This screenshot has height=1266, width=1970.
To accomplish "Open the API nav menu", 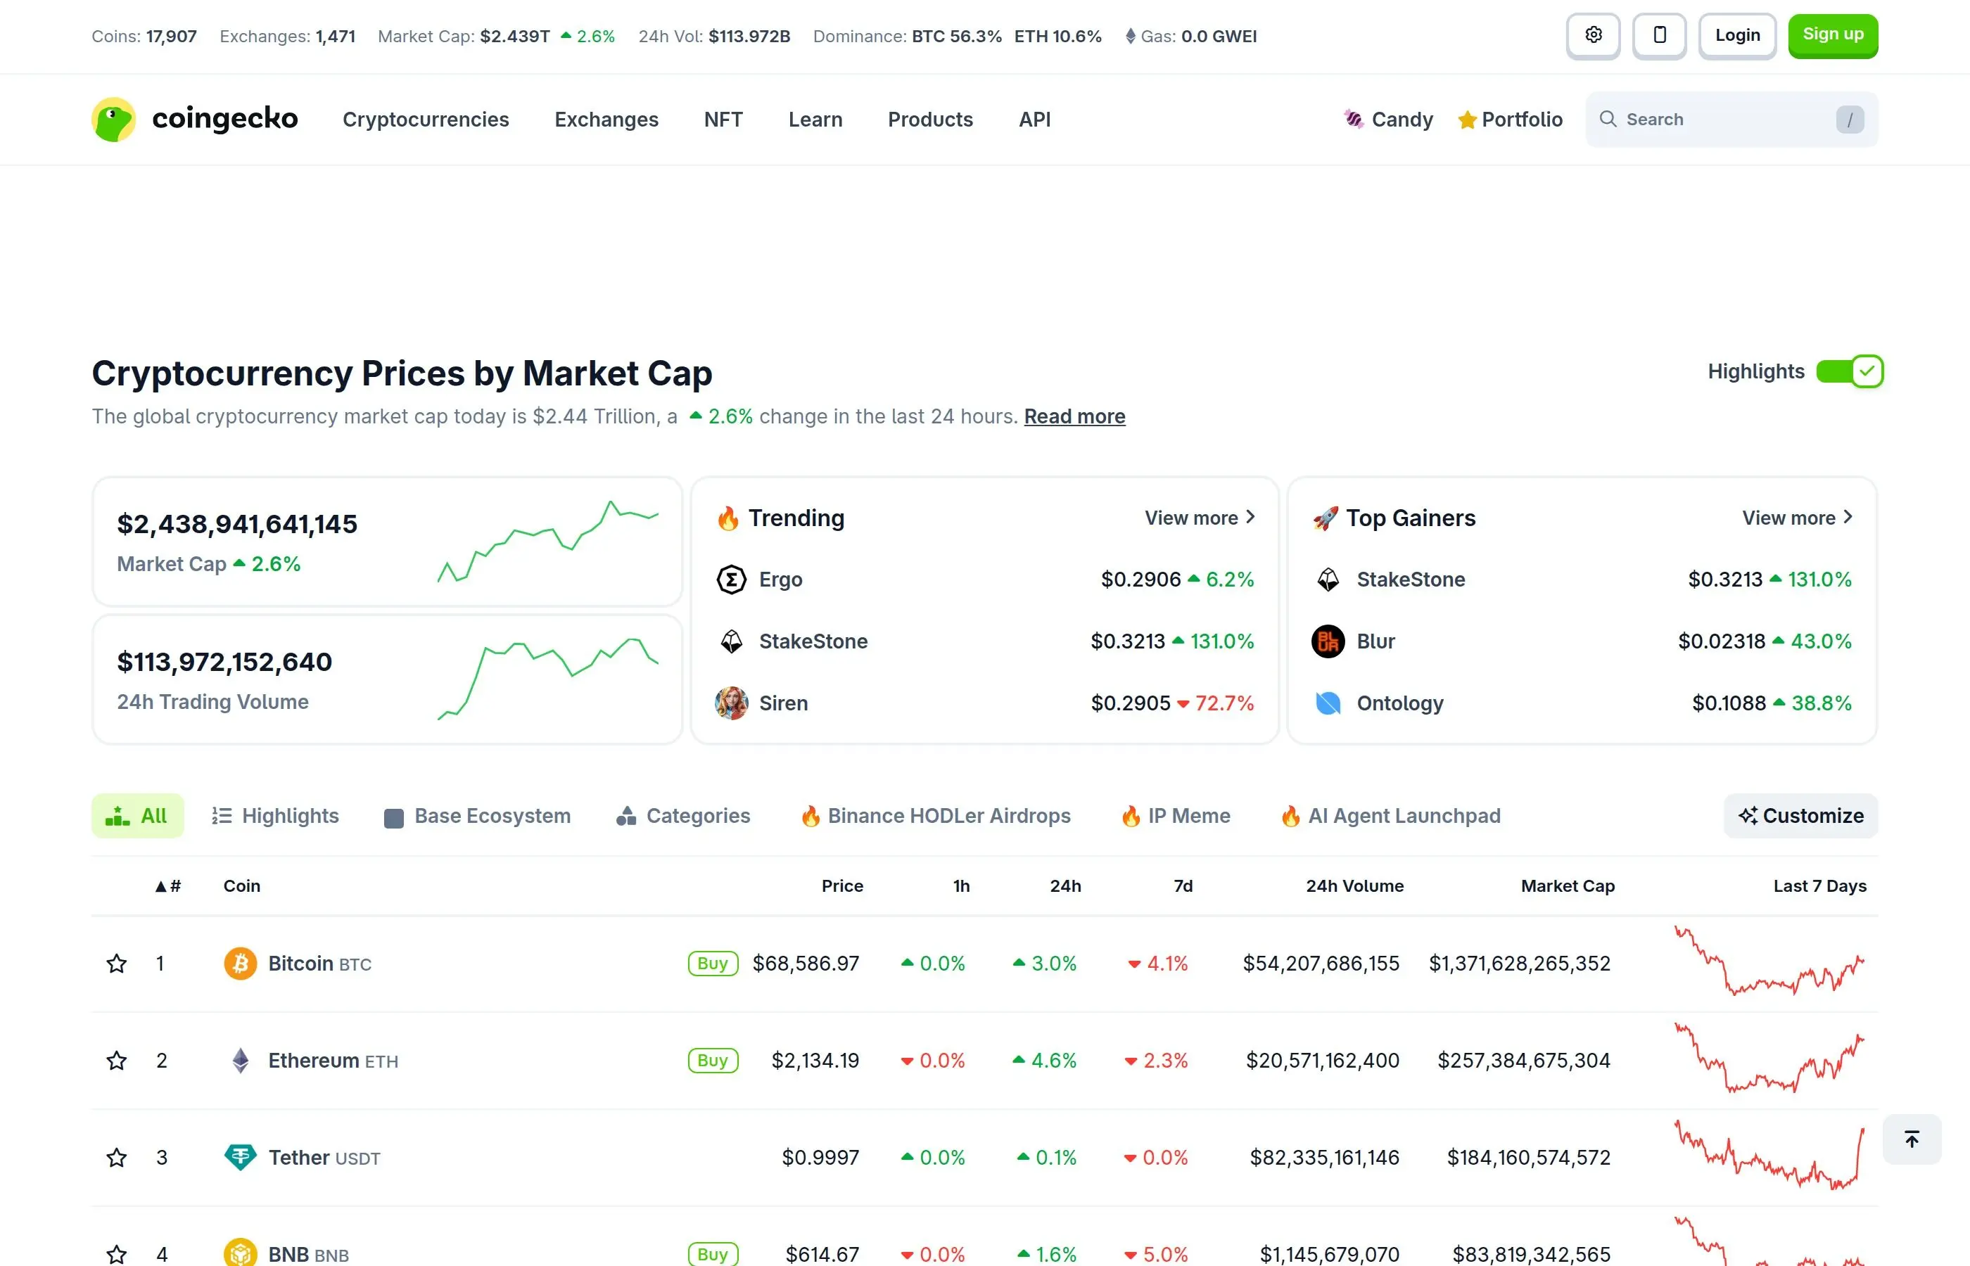I will pos(1035,119).
